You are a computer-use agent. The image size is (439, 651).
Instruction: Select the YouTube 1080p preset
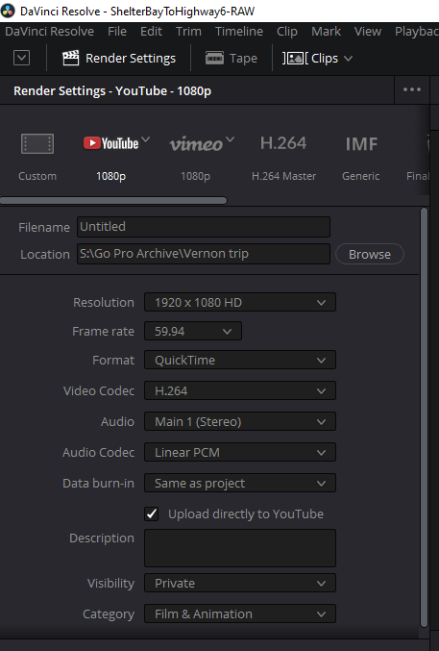tap(110, 159)
